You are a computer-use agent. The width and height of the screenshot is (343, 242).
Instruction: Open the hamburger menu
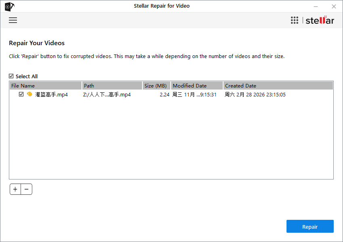pyautogui.click(x=13, y=20)
